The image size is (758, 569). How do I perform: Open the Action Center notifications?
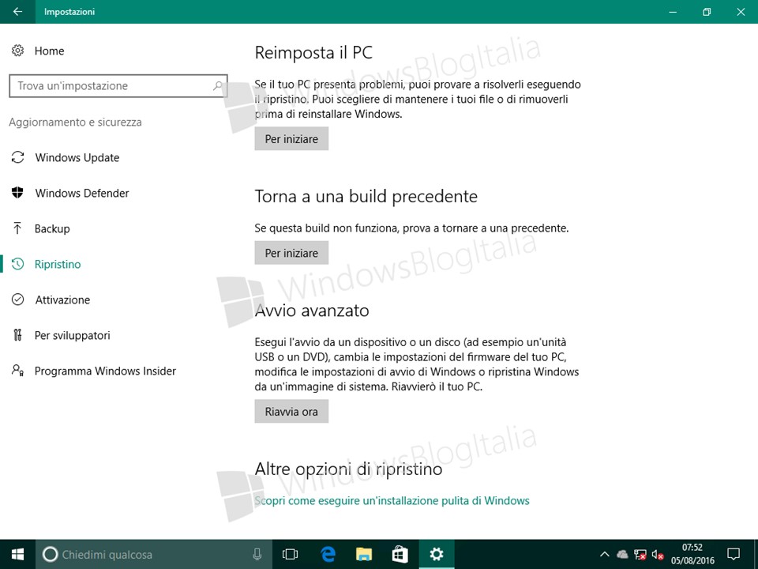pos(734,555)
